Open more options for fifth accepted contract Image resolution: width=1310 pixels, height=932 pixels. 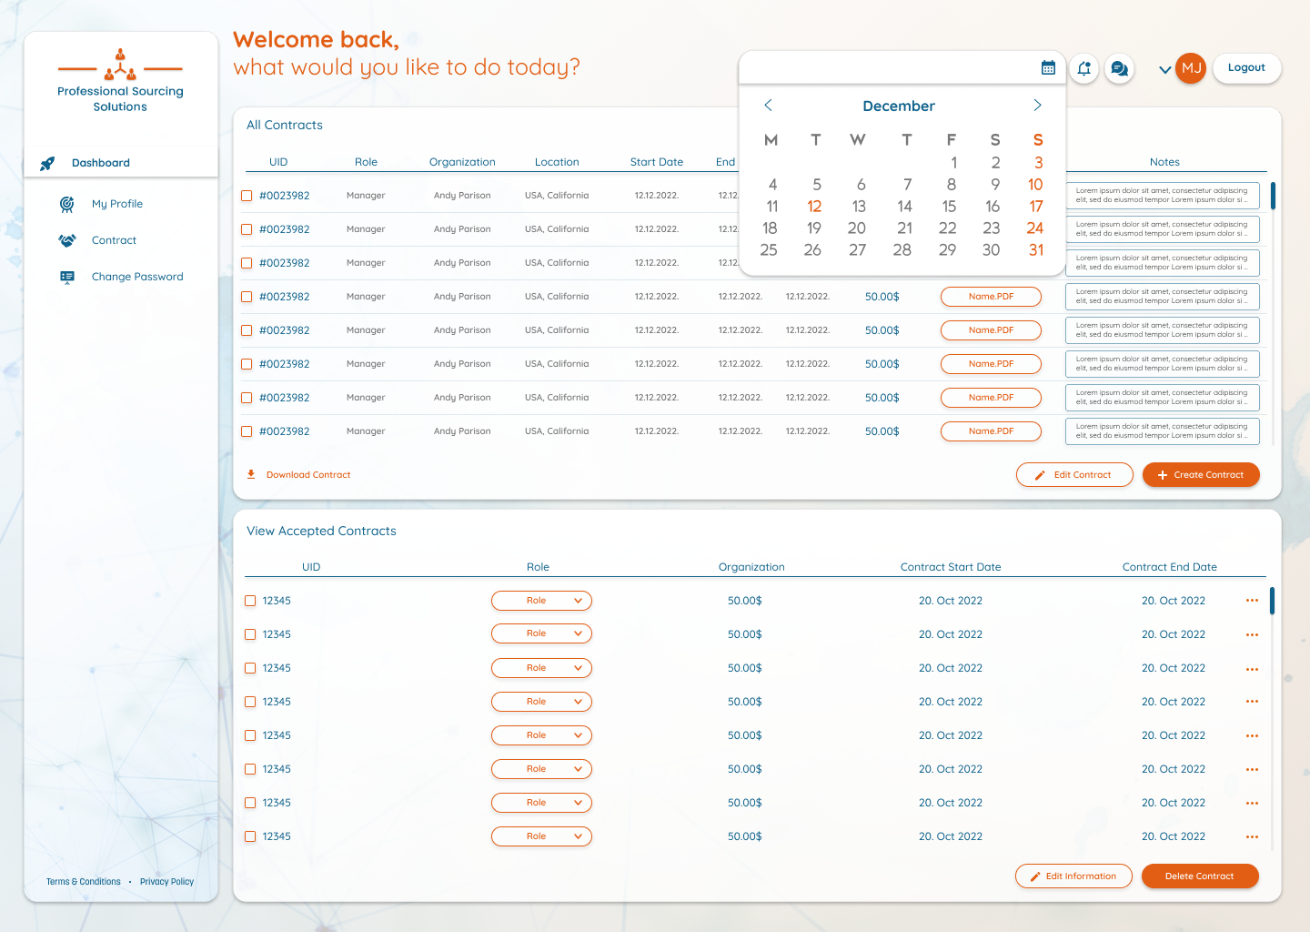1252,735
